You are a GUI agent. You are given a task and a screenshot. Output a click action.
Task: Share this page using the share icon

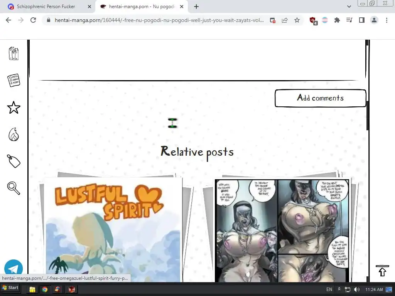click(285, 20)
